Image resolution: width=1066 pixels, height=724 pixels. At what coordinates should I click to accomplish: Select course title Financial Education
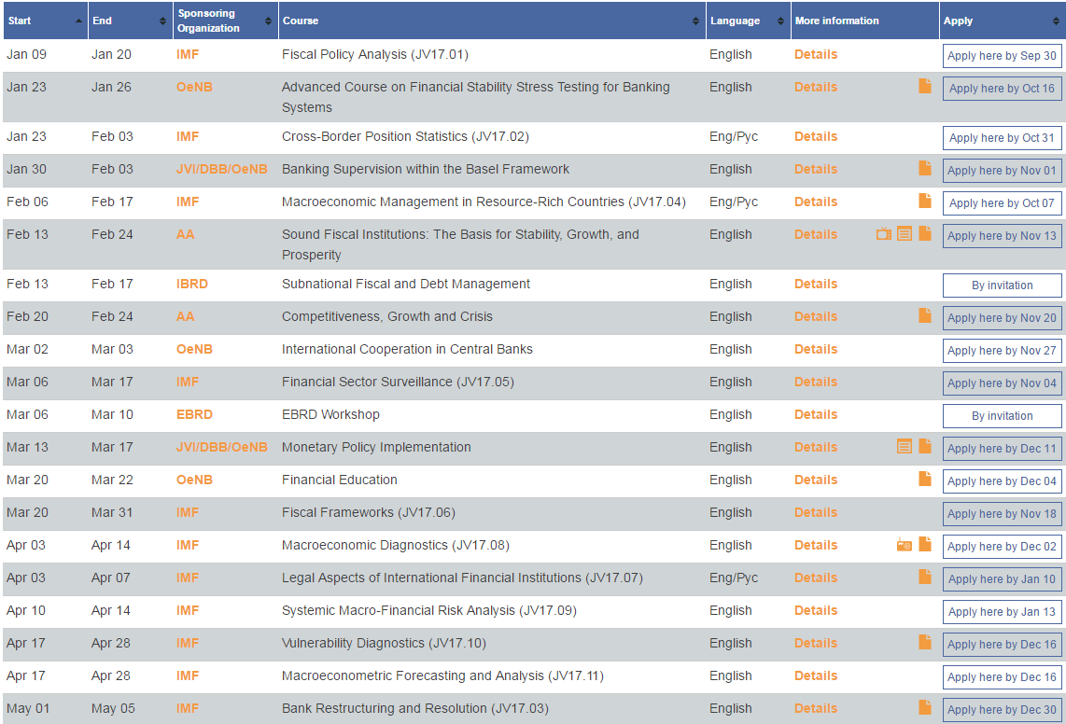pos(339,480)
